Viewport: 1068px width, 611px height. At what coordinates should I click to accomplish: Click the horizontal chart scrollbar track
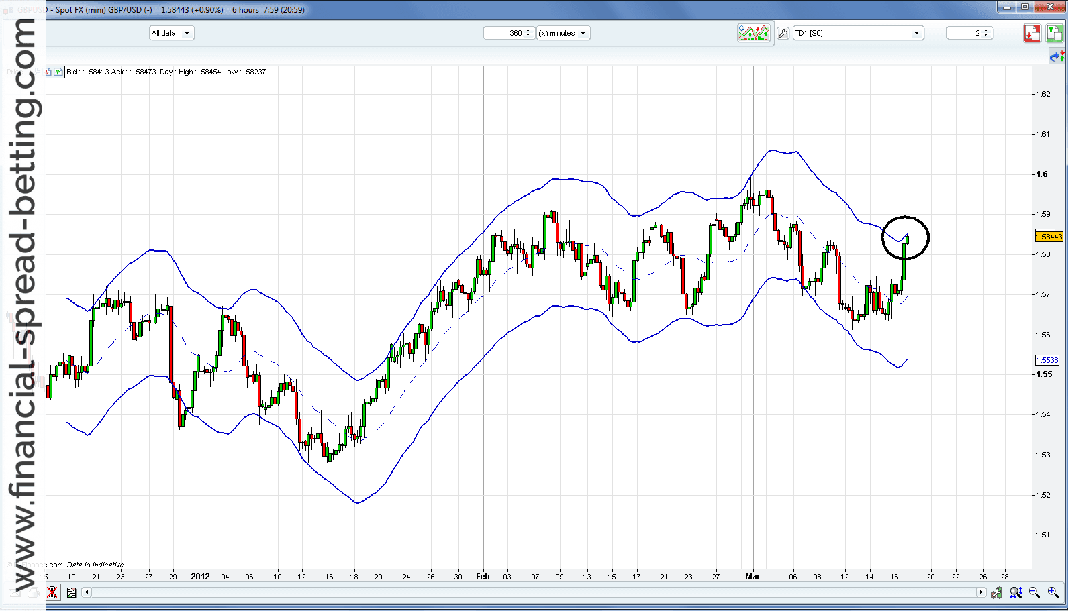pyautogui.click(x=534, y=592)
